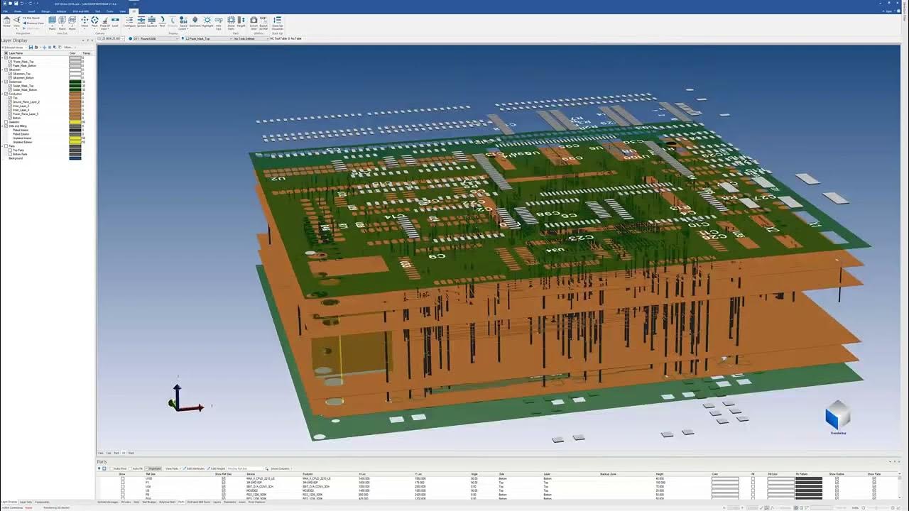
Task: Click the Export 3D PDF icon
Action: coord(264,21)
